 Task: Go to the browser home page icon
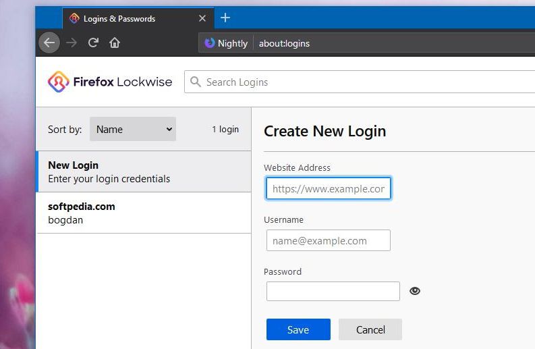[115, 43]
